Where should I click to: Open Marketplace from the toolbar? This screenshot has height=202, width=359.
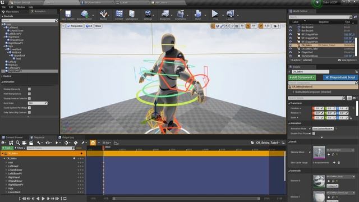[x=132, y=13]
